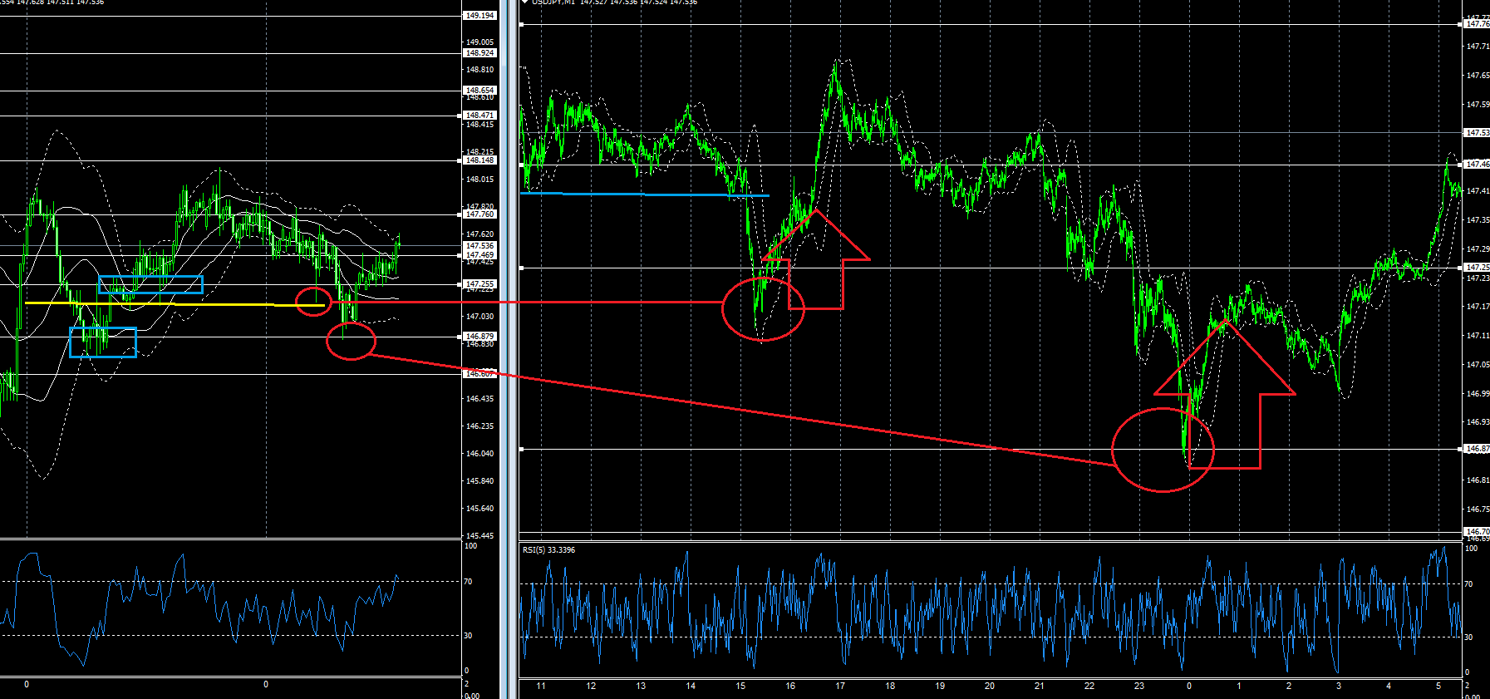Click the RSI(5) indicator label
1490x699 pixels.
[x=548, y=550]
